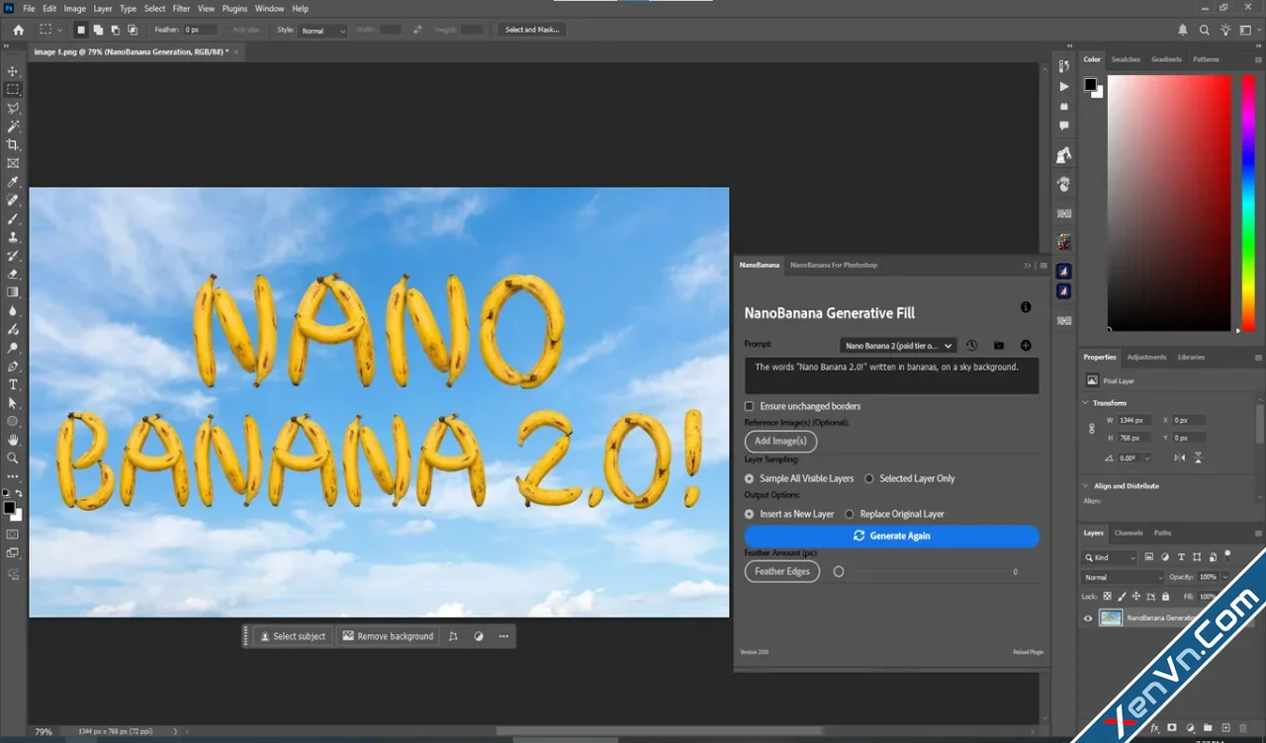Collapse the Transform section
Screen dimensions: 1266x743
[1085, 403]
